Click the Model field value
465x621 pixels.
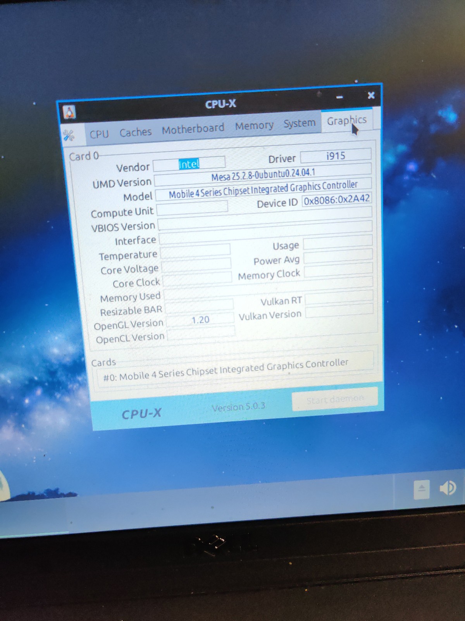263,189
